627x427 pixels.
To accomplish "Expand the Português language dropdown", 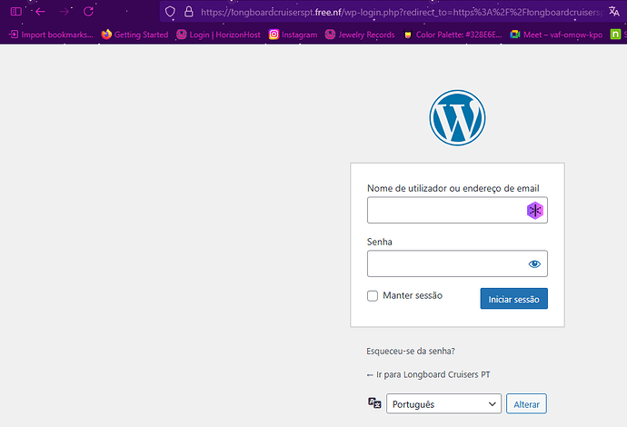I will [443, 403].
